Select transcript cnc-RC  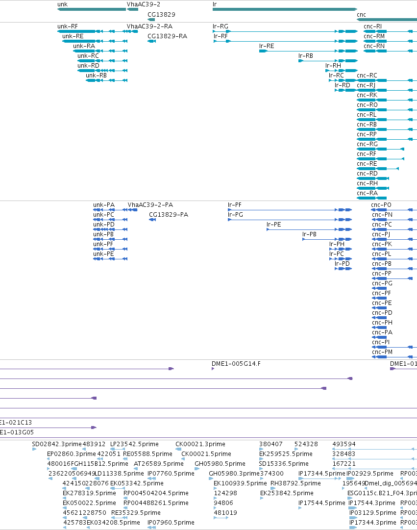367,76
